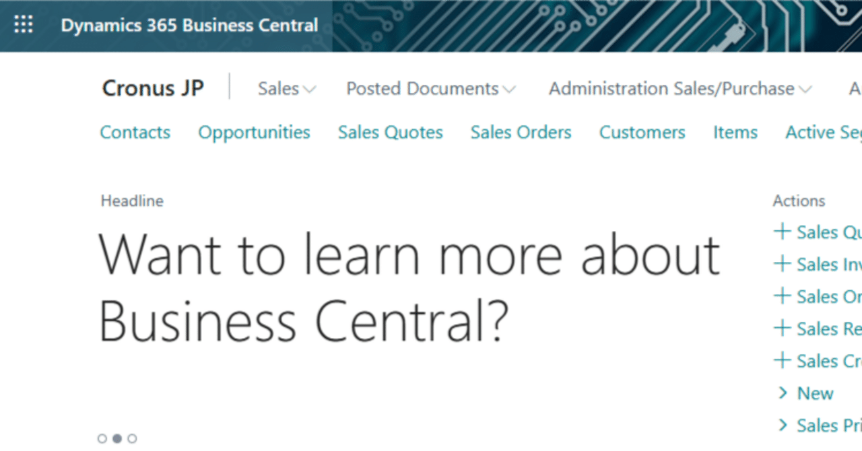Select the Sales Quotes navigation item
This screenshot has height=451, width=862.
click(390, 132)
